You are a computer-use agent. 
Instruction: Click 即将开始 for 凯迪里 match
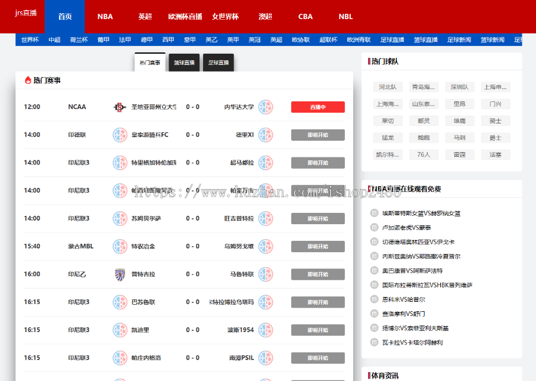pos(318,330)
